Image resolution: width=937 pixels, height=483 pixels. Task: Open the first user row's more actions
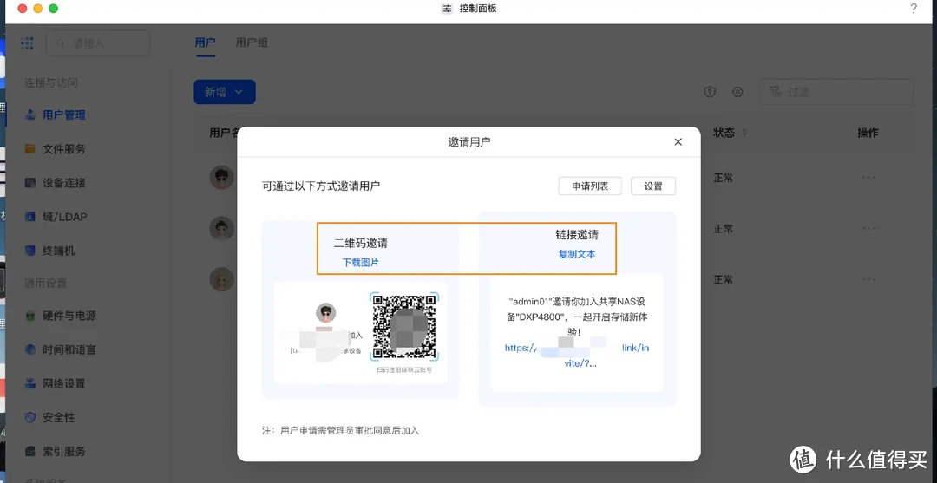click(868, 178)
